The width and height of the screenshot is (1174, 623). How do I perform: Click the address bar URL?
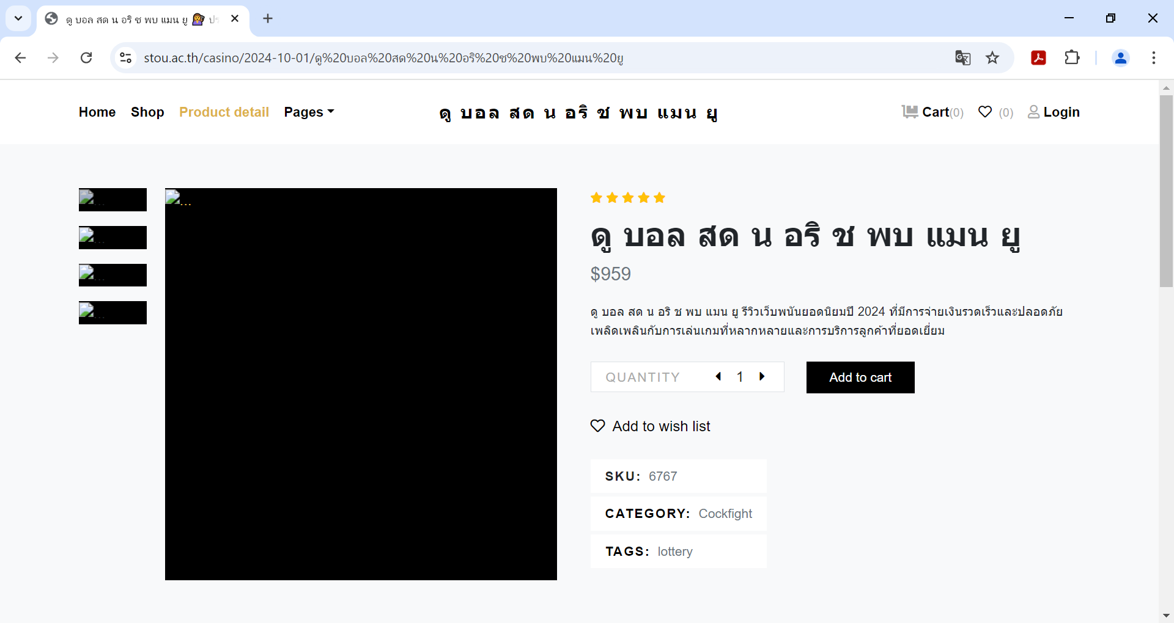(x=383, y=57)
